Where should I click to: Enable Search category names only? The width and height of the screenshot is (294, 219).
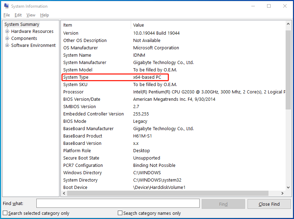click(120, 213)
